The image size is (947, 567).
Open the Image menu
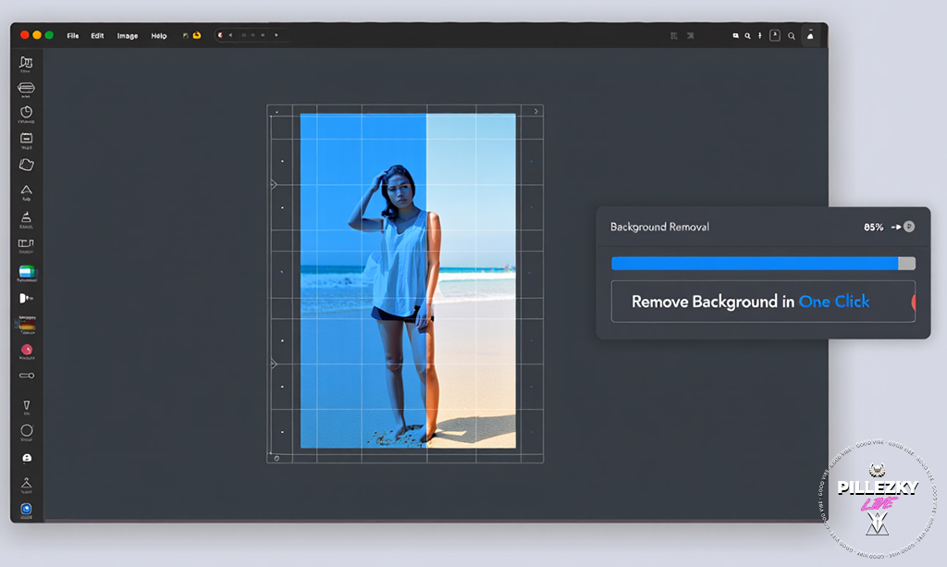128,36
